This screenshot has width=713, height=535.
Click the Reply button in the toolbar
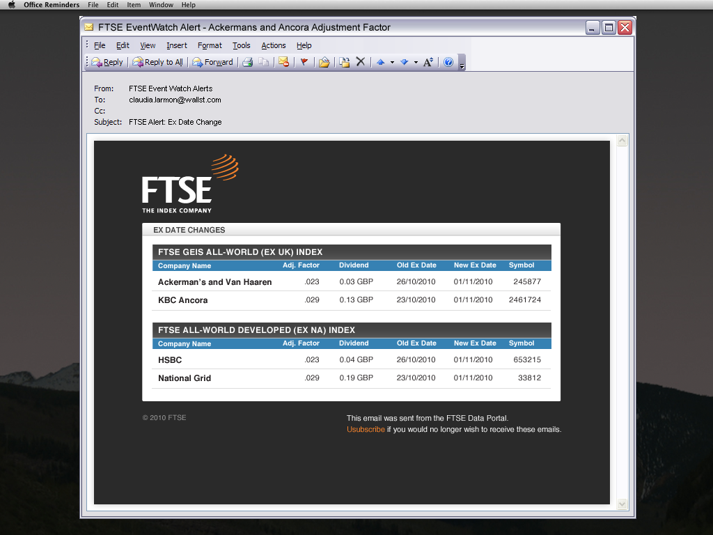107,62
